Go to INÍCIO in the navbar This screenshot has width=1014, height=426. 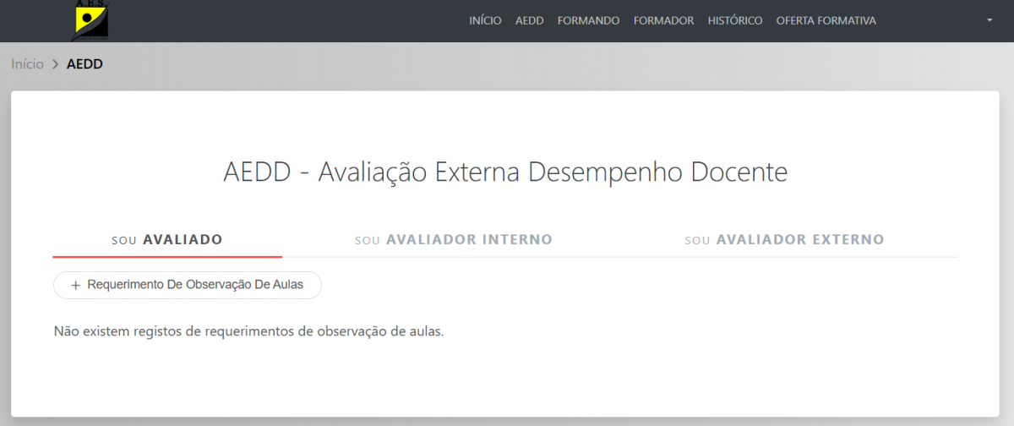[485, 20]
